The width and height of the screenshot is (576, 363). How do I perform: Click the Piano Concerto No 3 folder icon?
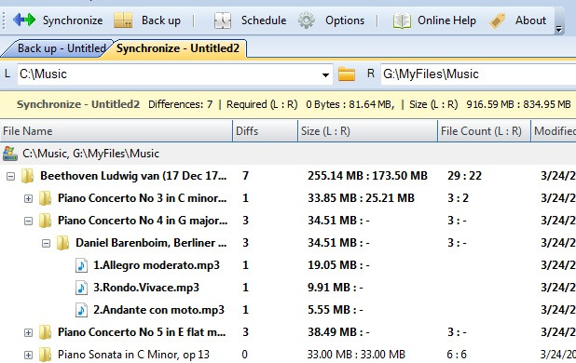(x=45, y=198)
